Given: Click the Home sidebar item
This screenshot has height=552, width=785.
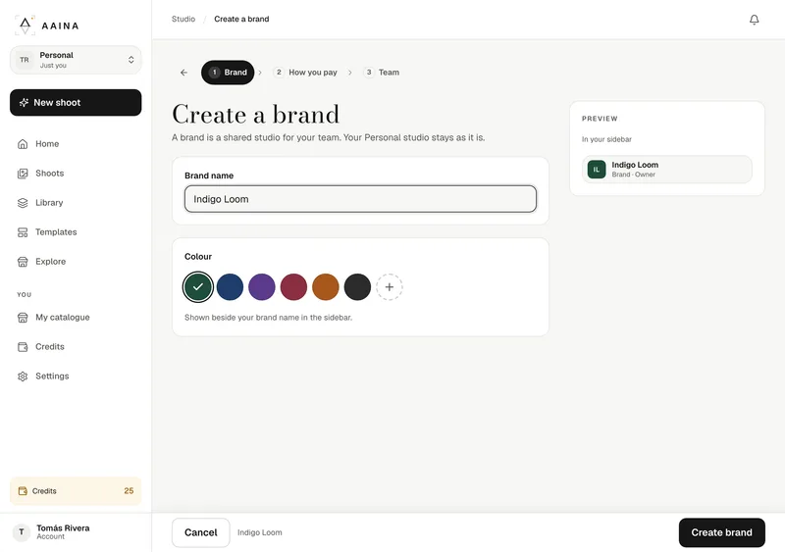Looking at the screenshot, I should pos(76,144).
